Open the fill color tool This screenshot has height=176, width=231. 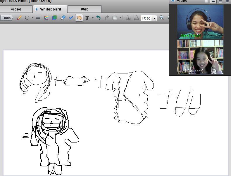click(x=54, y=18)
